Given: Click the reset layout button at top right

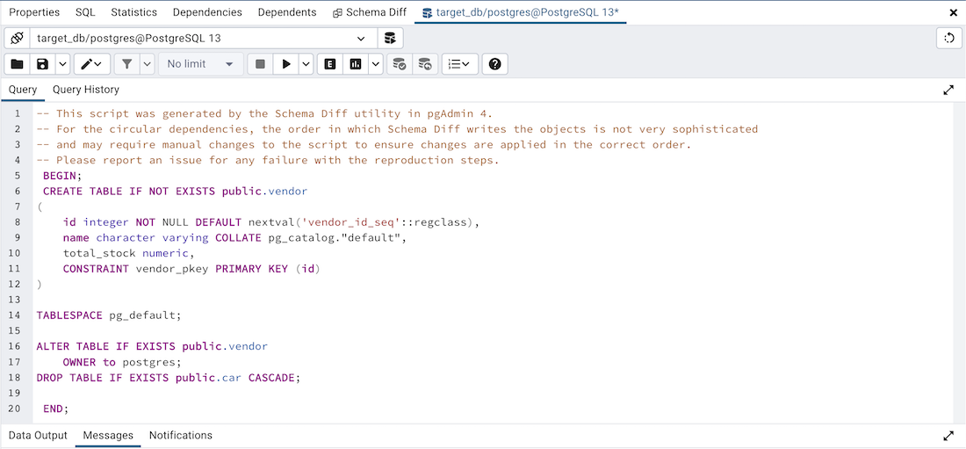Looking at the screenshot, I should (x=948, y=38).
